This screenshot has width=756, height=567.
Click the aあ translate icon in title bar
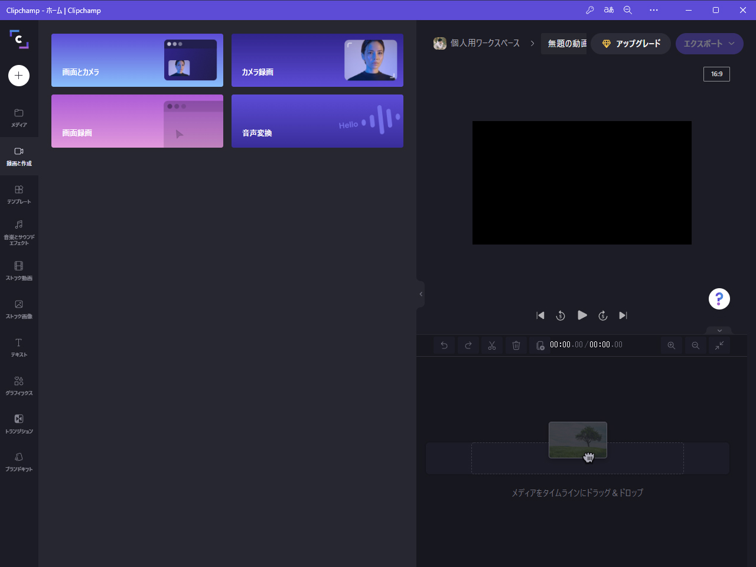[x=609, y=10]
